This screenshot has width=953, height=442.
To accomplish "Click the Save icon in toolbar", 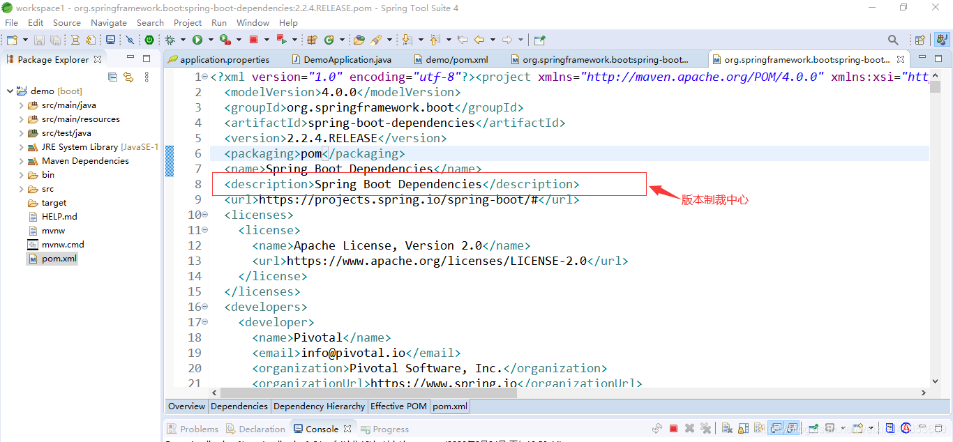I will [x=39, y=40].
